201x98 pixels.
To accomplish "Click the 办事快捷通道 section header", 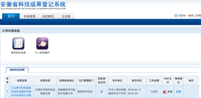I will [x=11, y=31].
